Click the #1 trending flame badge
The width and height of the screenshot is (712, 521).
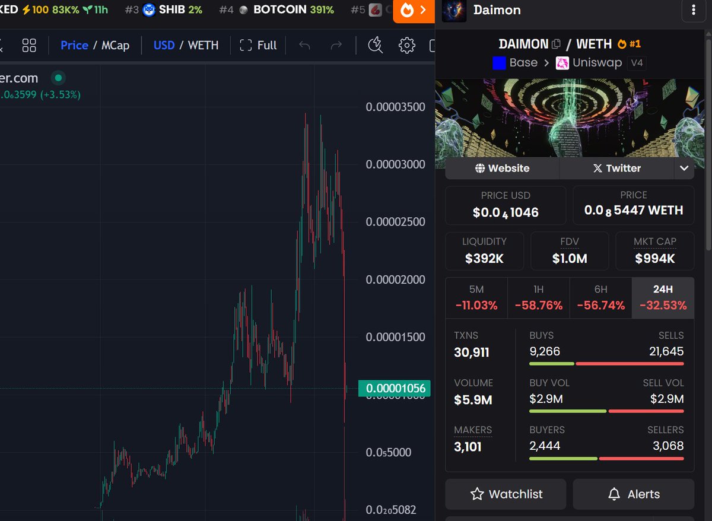(x=629, y=44)
